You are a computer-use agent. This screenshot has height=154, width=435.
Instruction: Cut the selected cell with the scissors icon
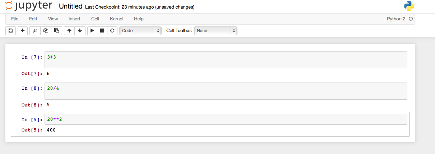click(35, 31)
